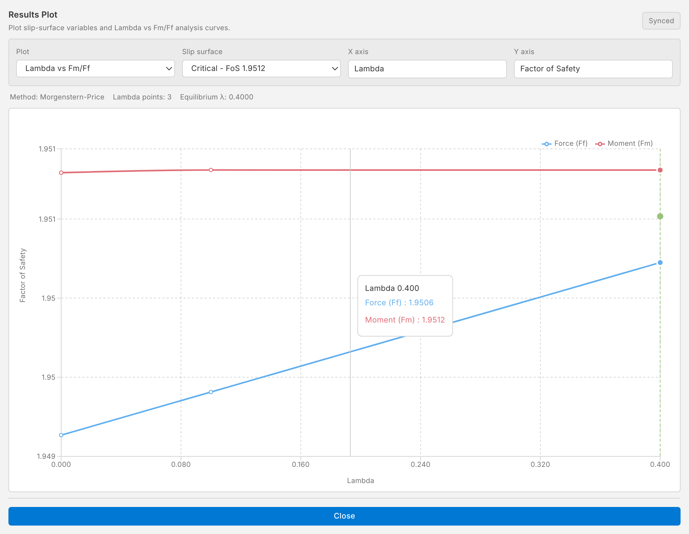Image resolution: width=689 pixels, height=534 pixels.
Task: Open the Slip surface dropdown
Action: pyautogui.click(x=262, y=69)
